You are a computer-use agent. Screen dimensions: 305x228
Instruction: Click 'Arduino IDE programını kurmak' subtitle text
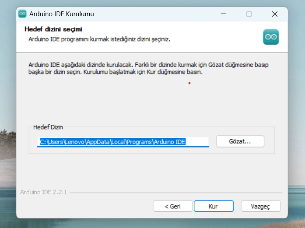[x=99, y=39]
